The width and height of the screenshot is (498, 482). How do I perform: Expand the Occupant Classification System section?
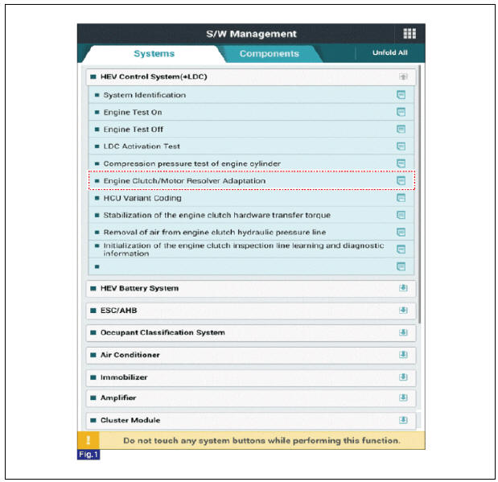click(x=403, y=332)
